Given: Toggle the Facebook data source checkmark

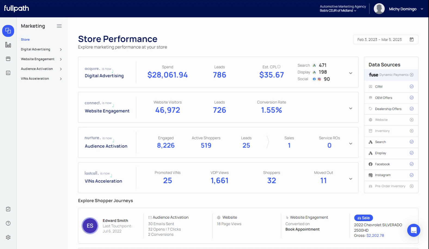Looking at the screenshot, I should tap(412, 164).
